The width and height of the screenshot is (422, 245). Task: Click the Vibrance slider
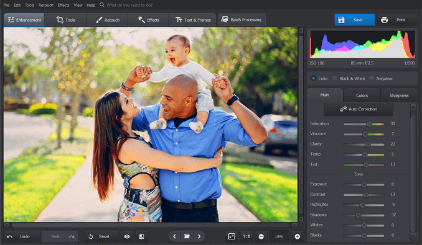coord(364,134)
